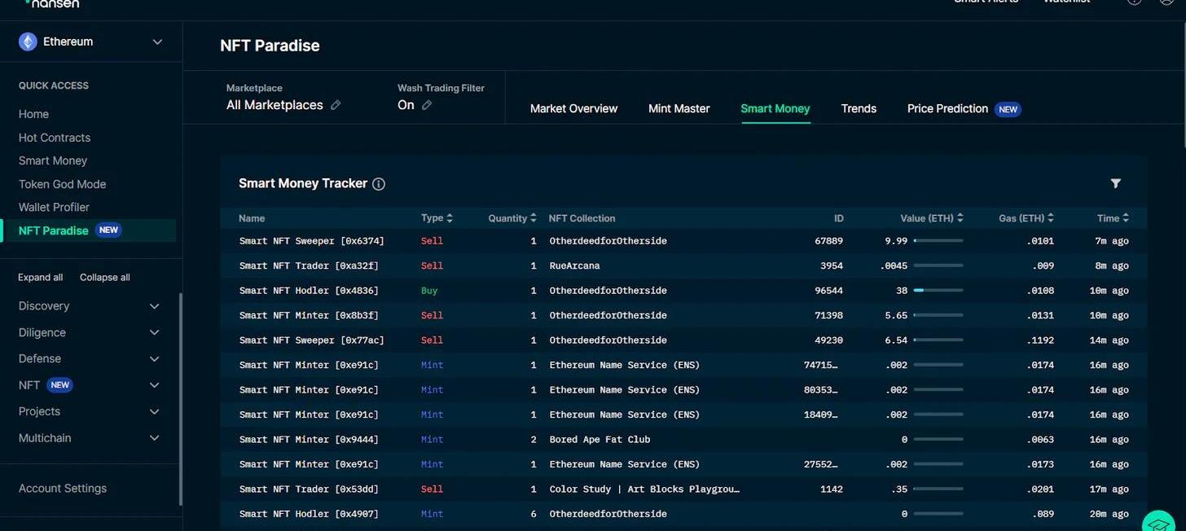Sort by Value (ETH) column arrows
This screenshot has width=1186, height=531.
pyautogui.click(x=960, y=218)
